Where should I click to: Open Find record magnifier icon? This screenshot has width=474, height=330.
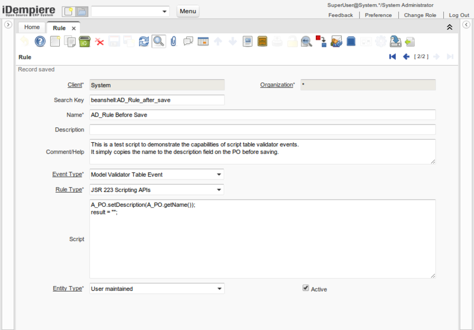[x=159, y=41]
